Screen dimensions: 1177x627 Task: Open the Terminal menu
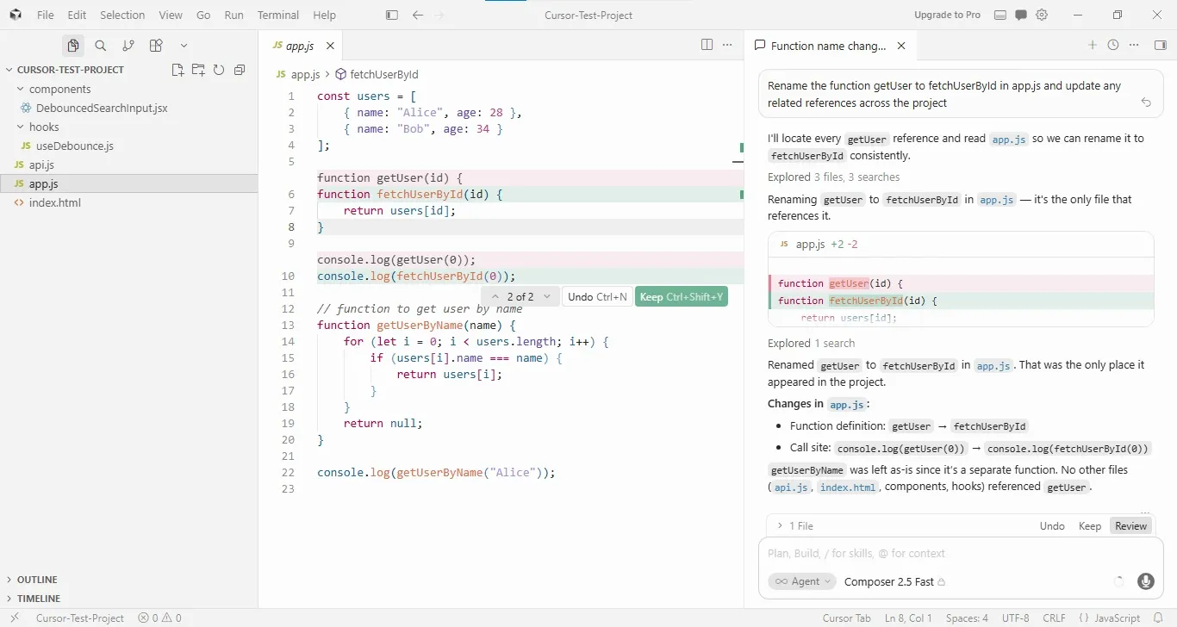[x=278, y=16]
